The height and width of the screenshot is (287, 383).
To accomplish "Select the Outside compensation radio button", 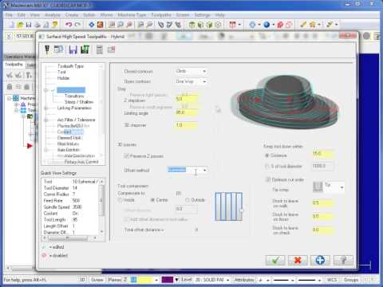I will coord(188,200).
